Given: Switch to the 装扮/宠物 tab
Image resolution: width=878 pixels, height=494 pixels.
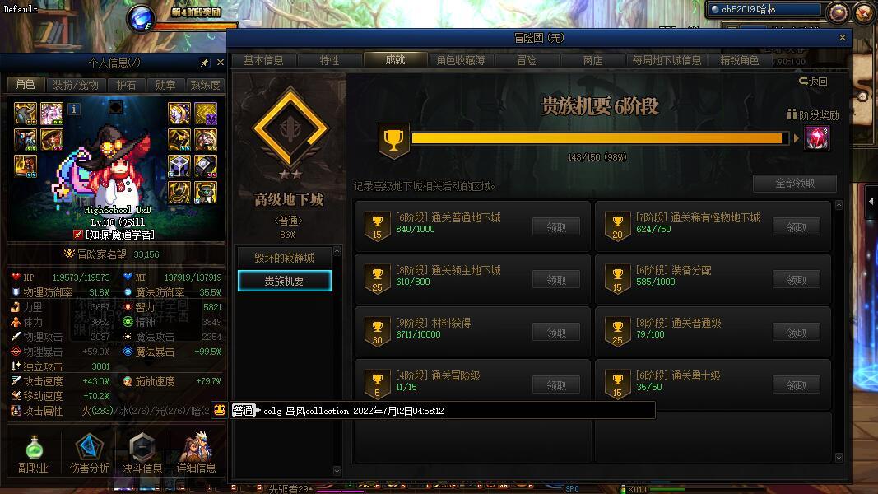Looking at the screenshot, I should 76,85.
